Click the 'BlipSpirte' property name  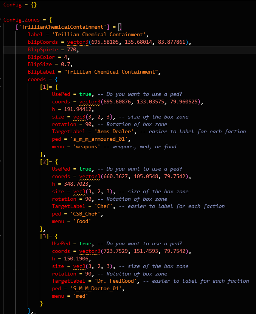[43, 49]
